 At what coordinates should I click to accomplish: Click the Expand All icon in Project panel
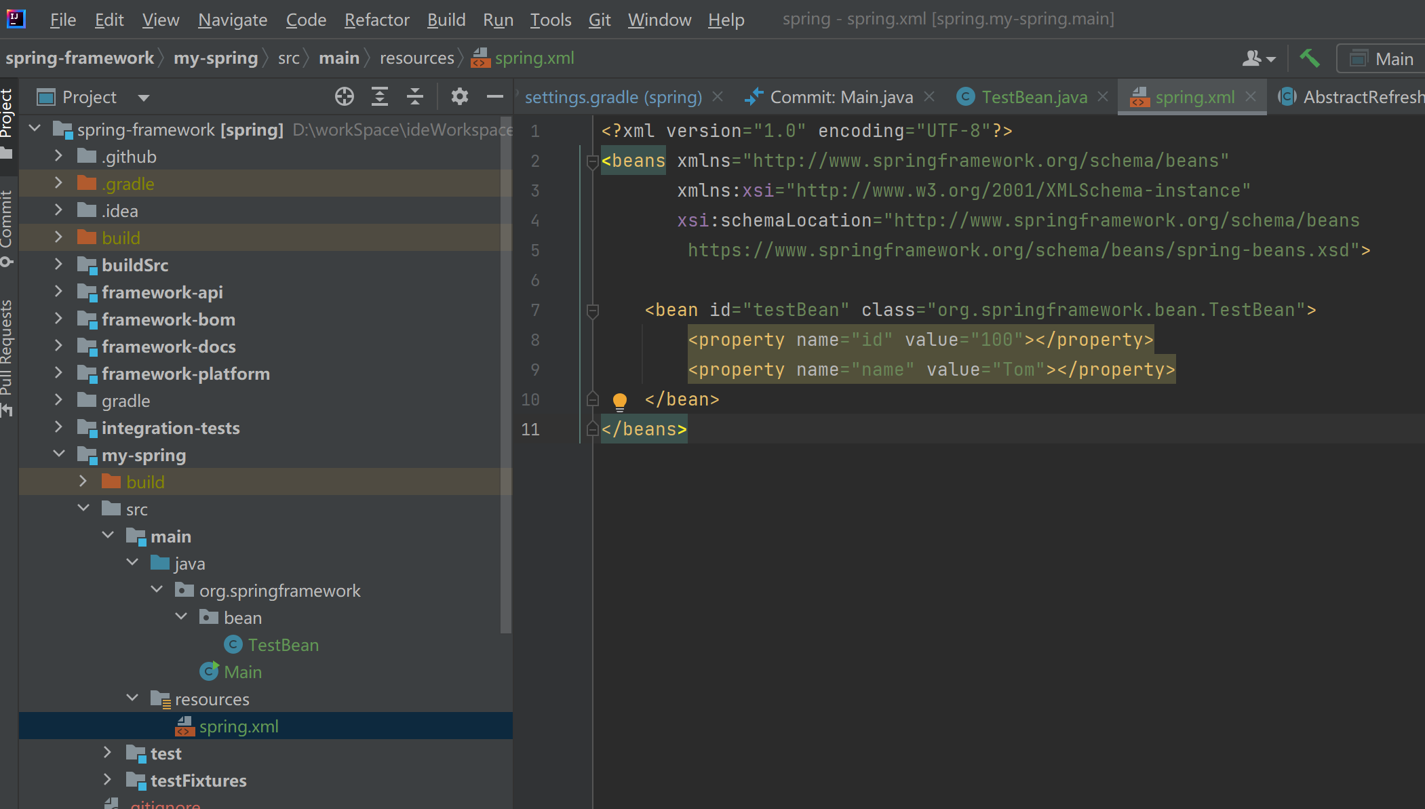[x=380, y=97]
